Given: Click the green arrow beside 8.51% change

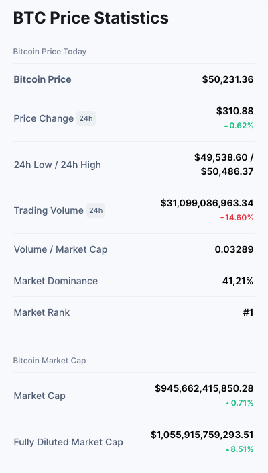Looking at the screenshot, I should [228, 449].
